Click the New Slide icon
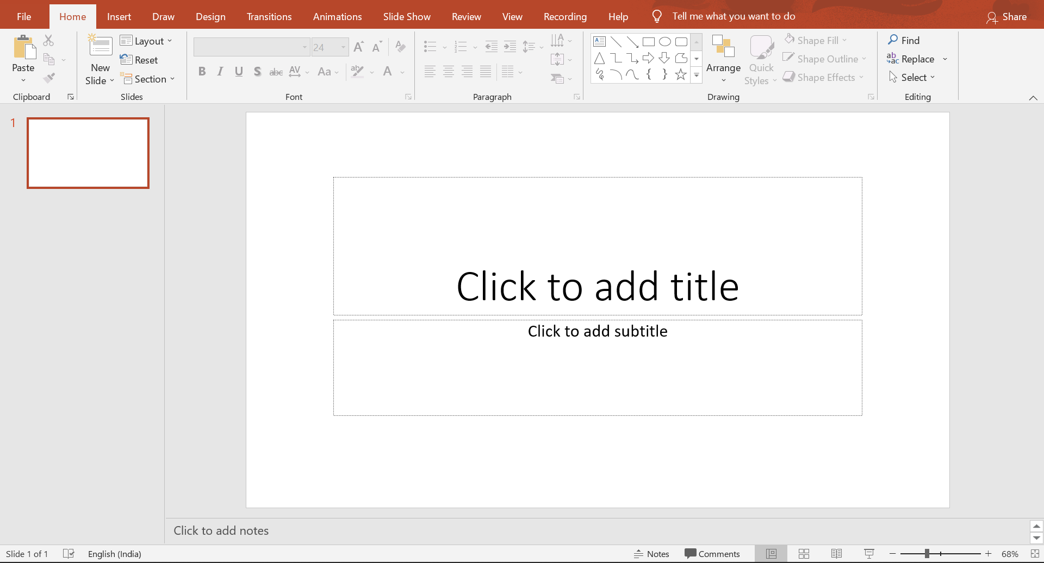The image size is (1044, 563). click(100, 46)
